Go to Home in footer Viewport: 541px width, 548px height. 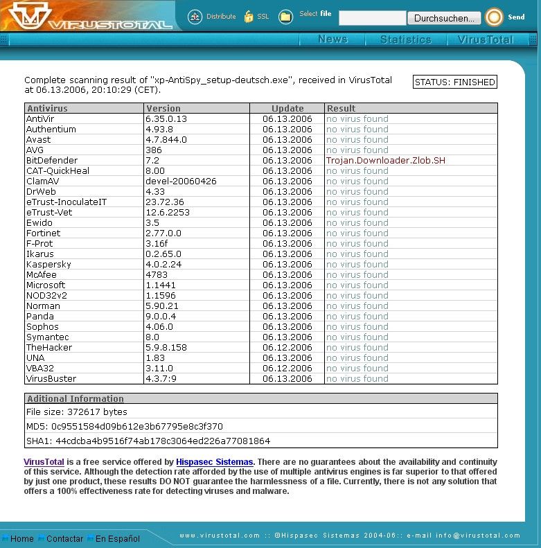tap(21, 538)
